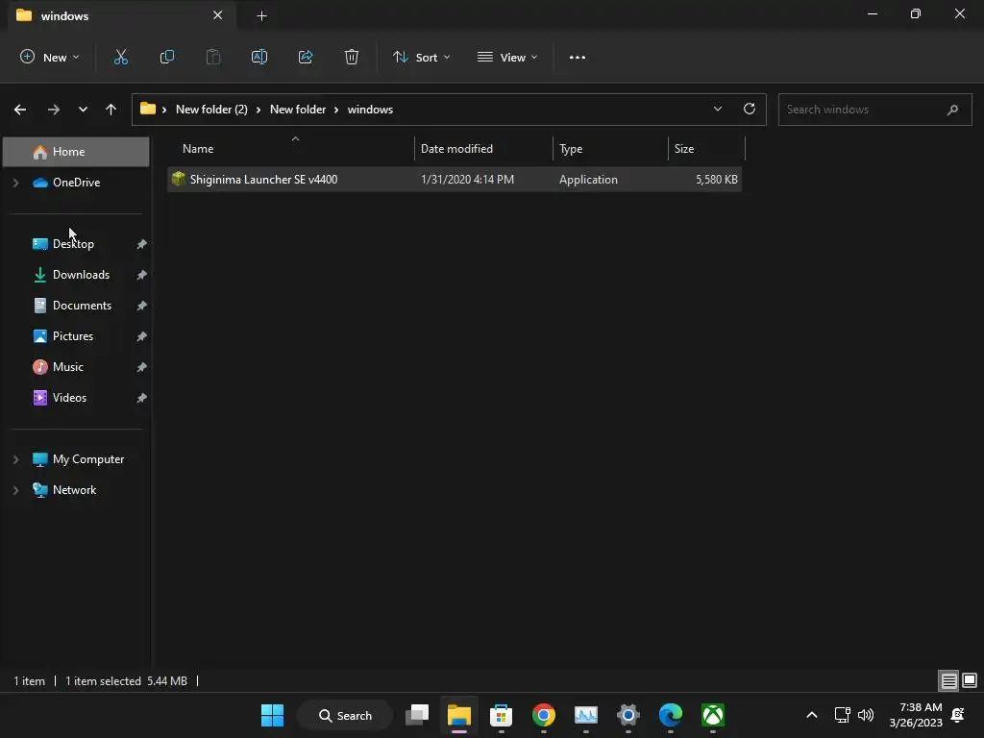This screenshot has width=984, height=738.
Task: Unpin Videos using its pin icon
Action: point(142,398)
